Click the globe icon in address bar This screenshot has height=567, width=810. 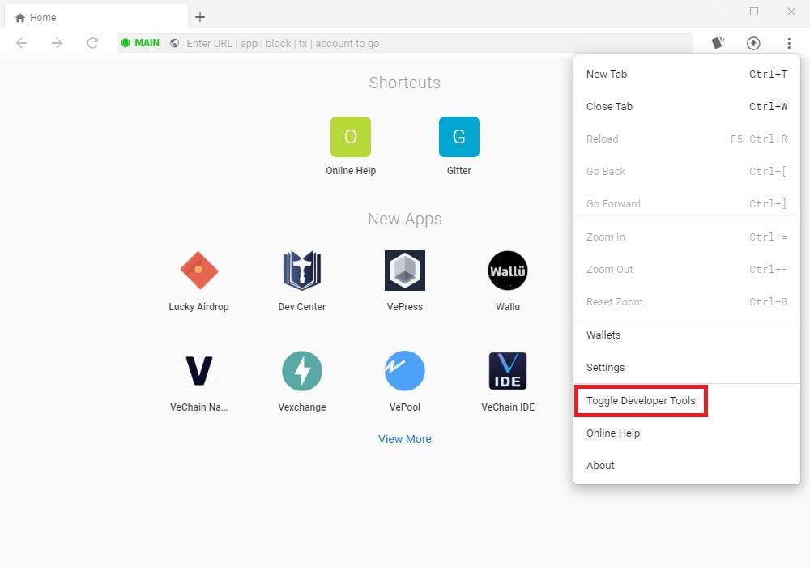175,44
